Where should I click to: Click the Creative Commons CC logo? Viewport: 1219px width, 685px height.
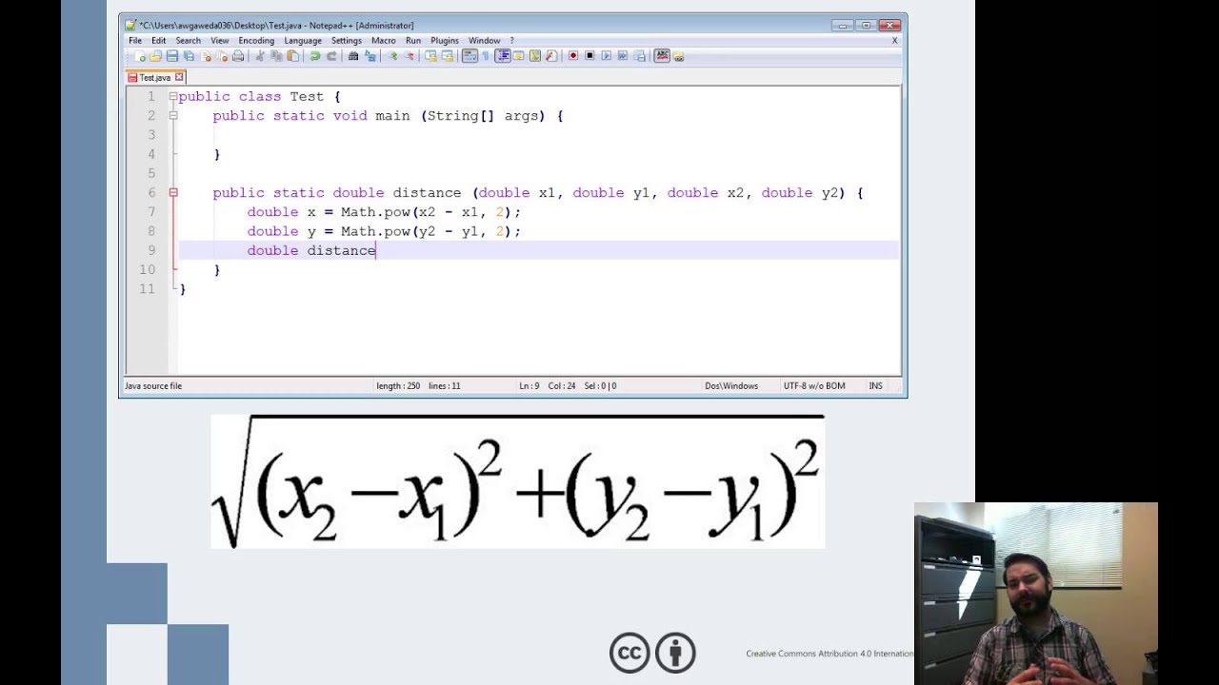[629, 653]
